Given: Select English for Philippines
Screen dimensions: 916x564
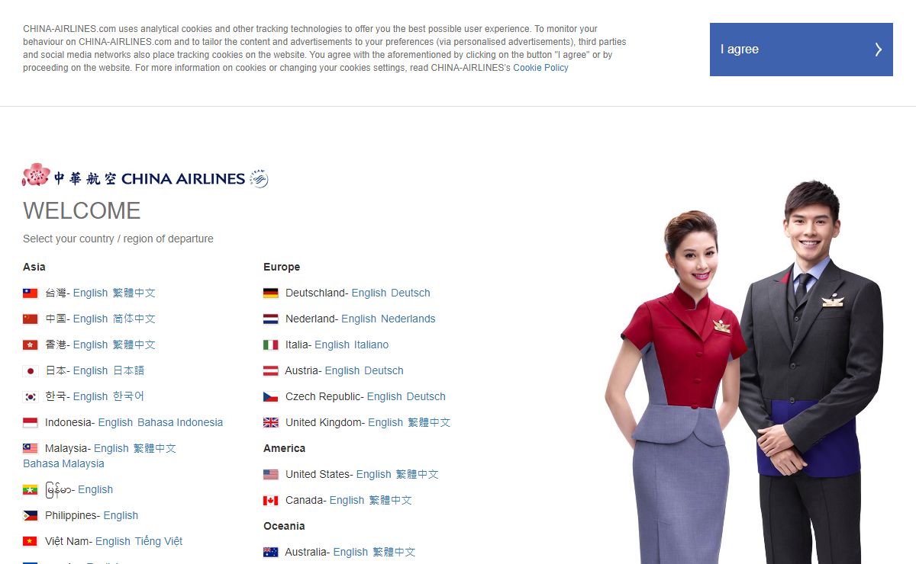Looking at the screenshot, I should (x=121, y=515).
